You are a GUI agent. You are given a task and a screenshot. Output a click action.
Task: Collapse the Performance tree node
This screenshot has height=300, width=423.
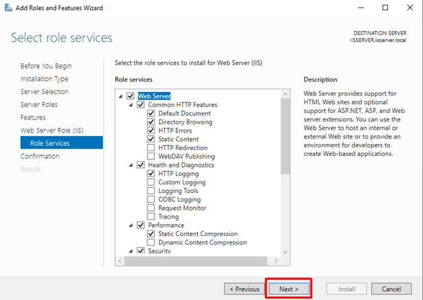131,225
